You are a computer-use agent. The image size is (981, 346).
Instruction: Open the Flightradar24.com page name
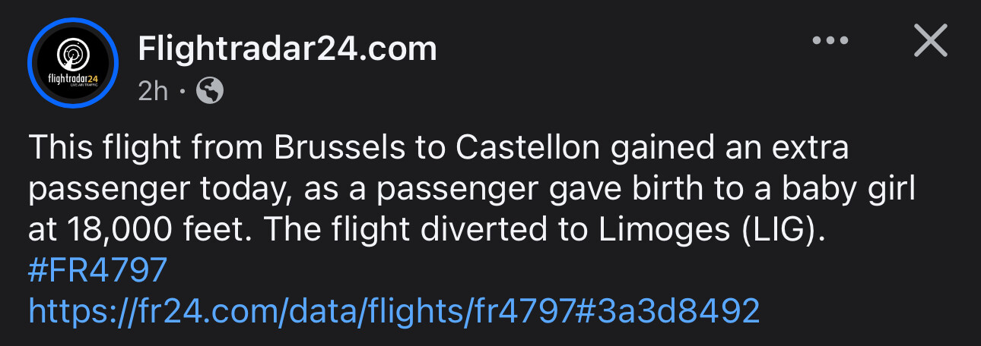(x=287, y=49)
